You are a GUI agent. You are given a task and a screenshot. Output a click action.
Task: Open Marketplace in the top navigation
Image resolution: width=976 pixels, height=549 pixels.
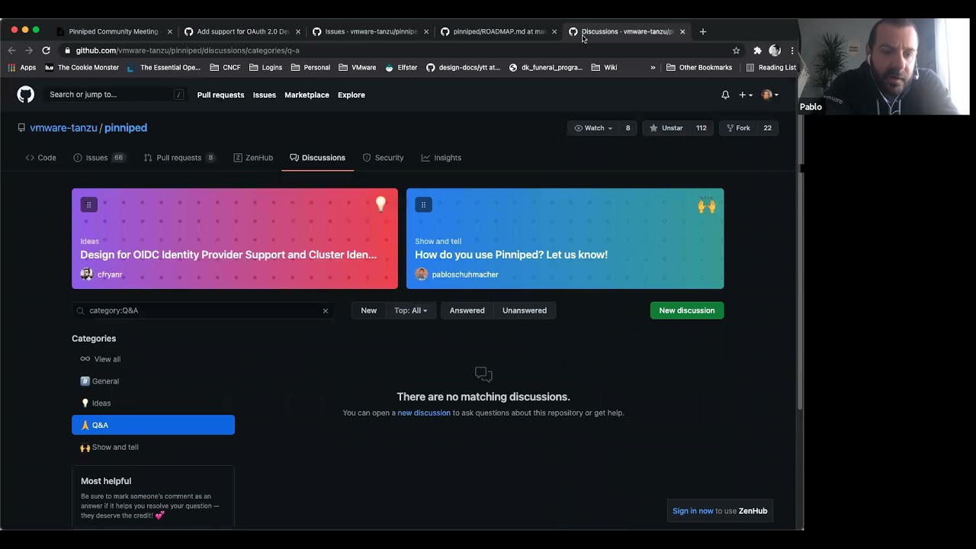tap(307, 95)
